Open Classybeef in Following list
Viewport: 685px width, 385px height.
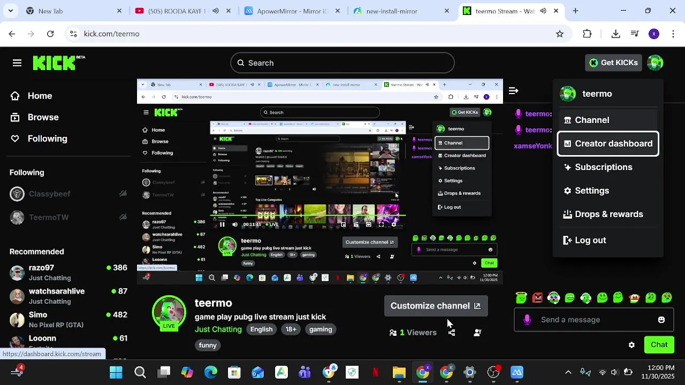[x=68, y=194]
